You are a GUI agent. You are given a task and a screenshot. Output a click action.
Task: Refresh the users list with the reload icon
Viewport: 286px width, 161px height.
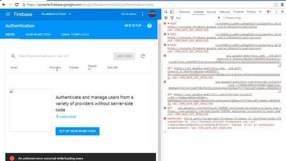click(x=143, y=56)
